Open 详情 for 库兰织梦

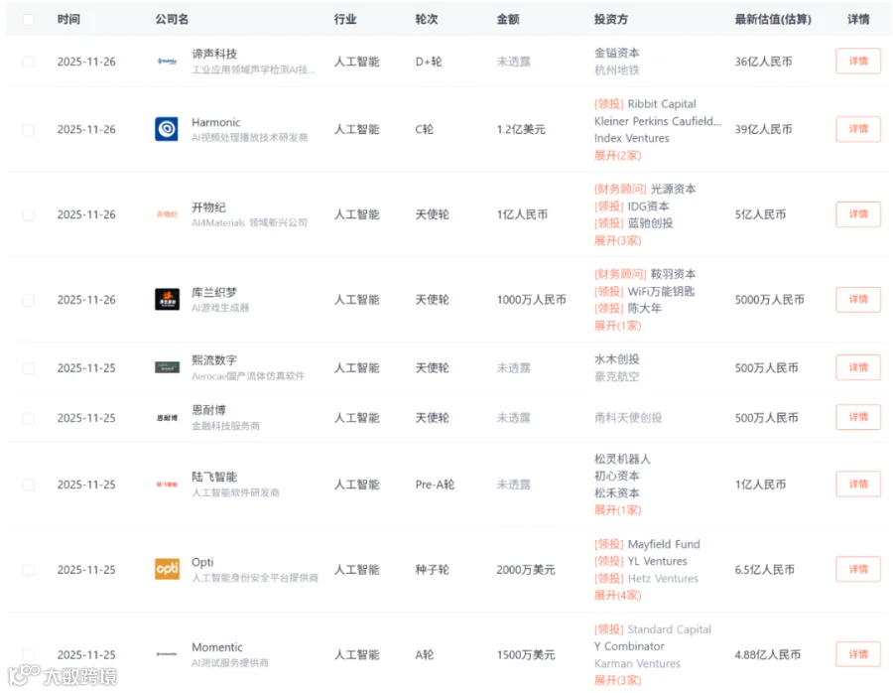(x=857, y=299)
